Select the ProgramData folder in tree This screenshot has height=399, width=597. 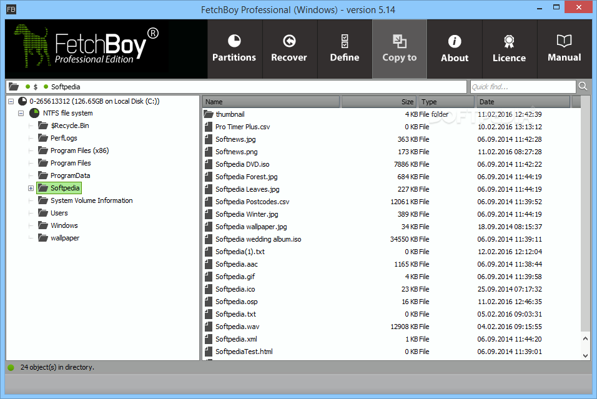(x=64, y=175)
